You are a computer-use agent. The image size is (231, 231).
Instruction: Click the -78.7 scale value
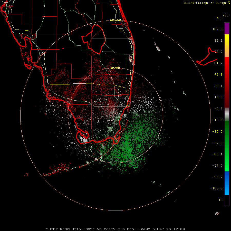[x=217, y=166]
